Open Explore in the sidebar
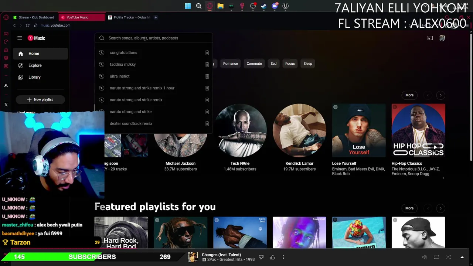This screenshot has width=473, height=266. pyautogui.click(x=41, y=65)
